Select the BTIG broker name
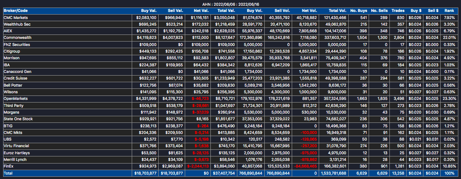This screenshot has height=179, width=461. click(x=8, y=126)
